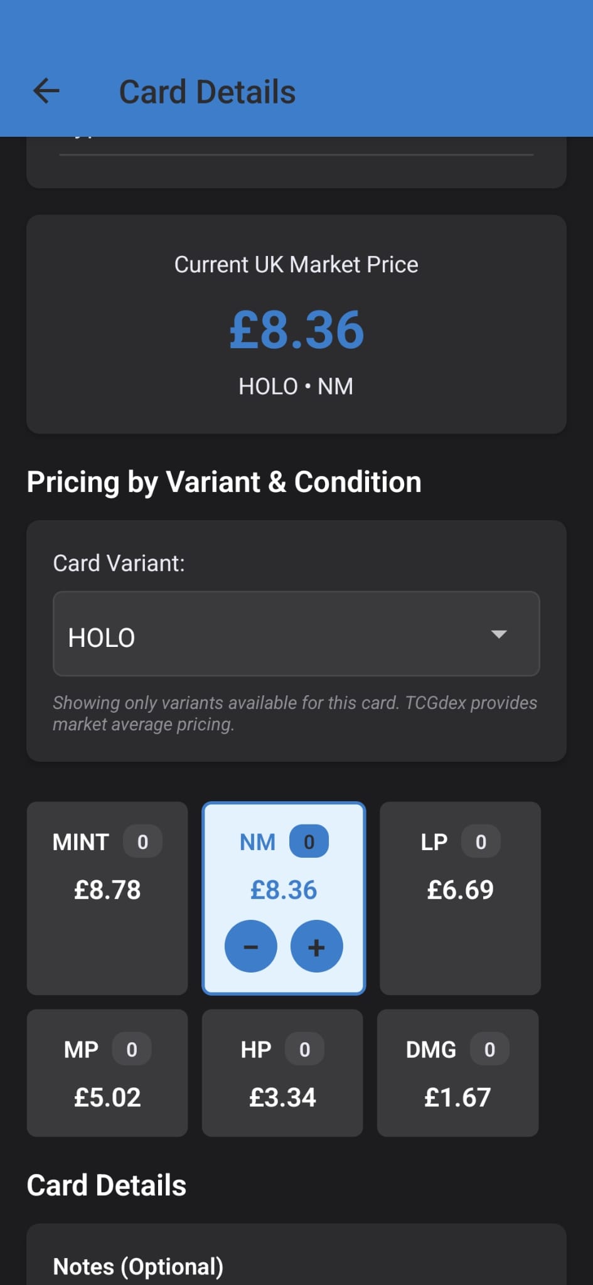Tap the HOLO • NM label under price
The width and height of the screenshot is (593, 1285).
[296, 386]
